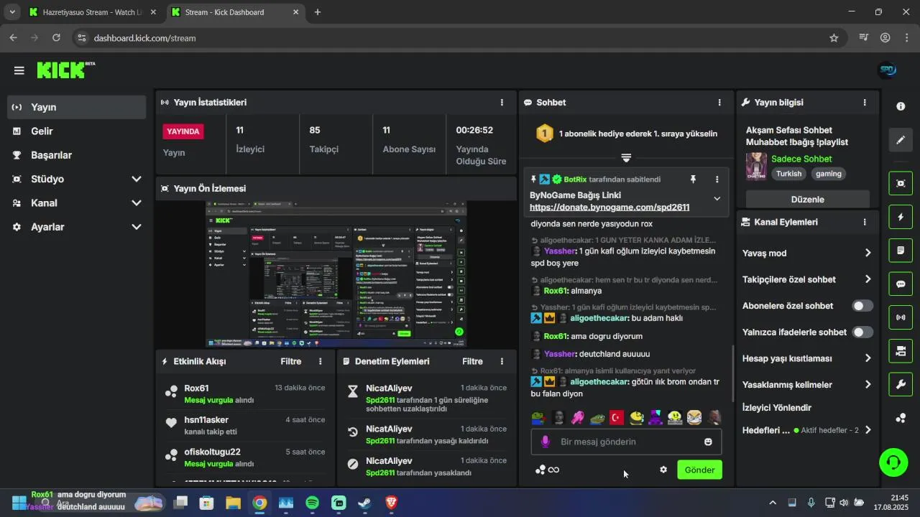This screenshot has height=517, width=920.
Task: Click İzleyici Yönlendir option
Action: coord(777,408)
